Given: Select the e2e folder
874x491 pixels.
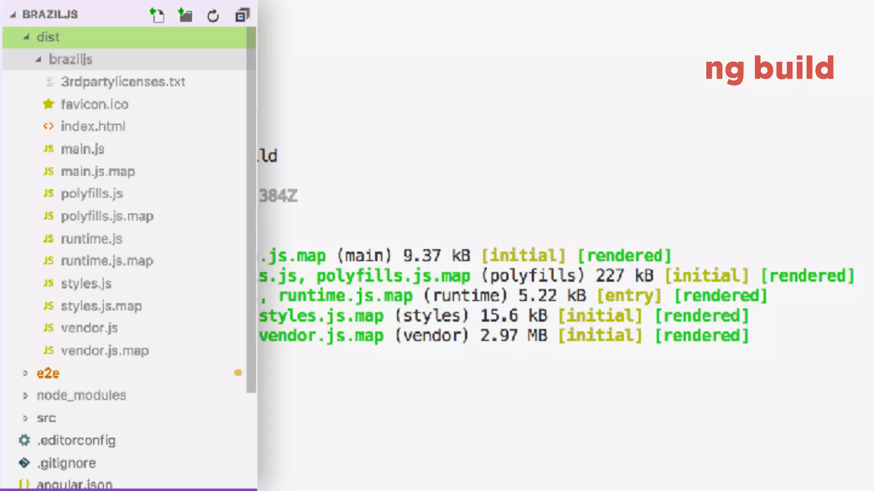Looking at the screenshot, I should pyautogui.click(x=48, y=373).
